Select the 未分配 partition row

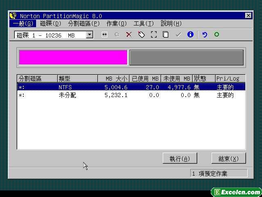coord(131,95)
